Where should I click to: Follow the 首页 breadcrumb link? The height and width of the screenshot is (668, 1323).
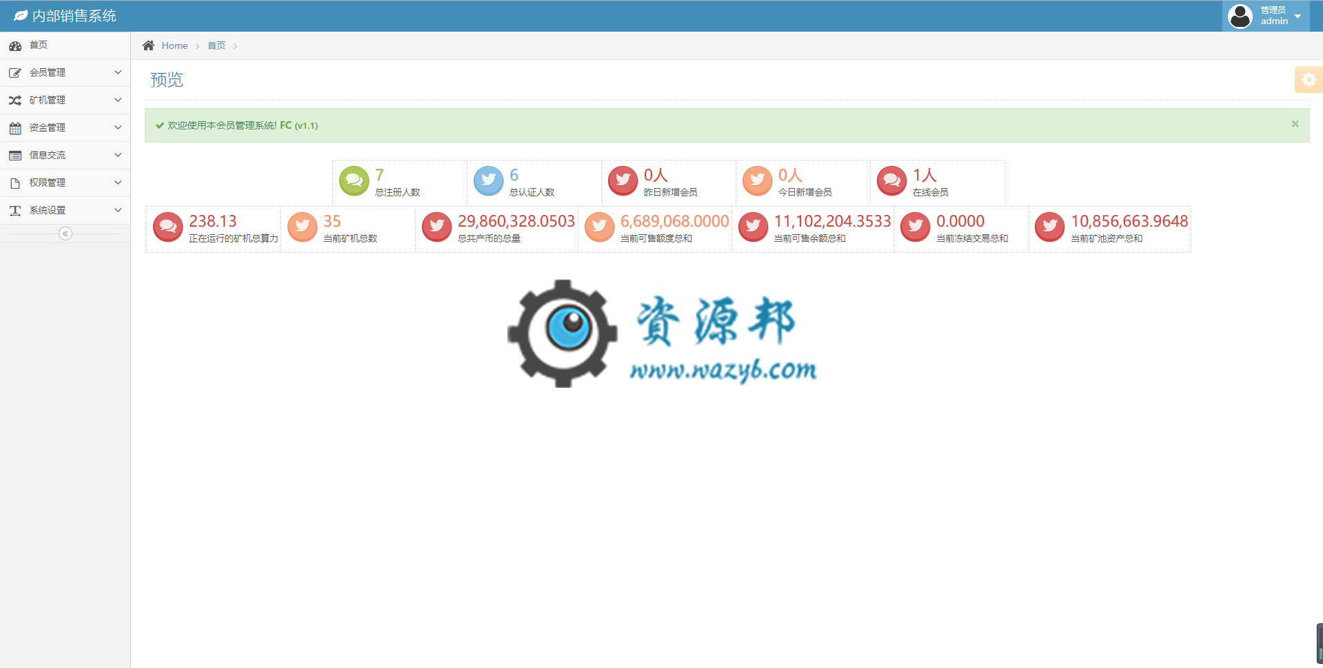point(216,45)
